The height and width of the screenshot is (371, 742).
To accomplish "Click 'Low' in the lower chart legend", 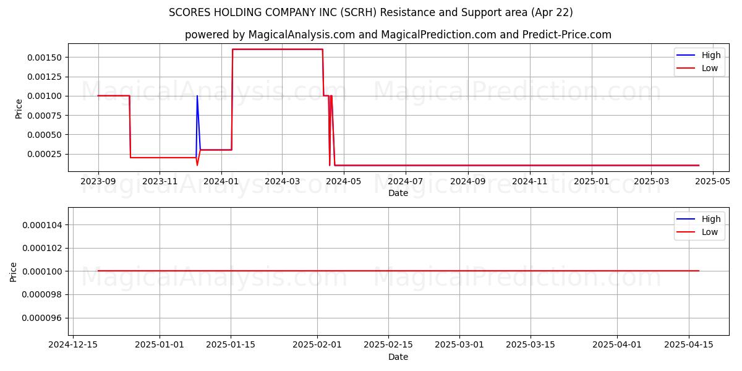I will point(710,232).
